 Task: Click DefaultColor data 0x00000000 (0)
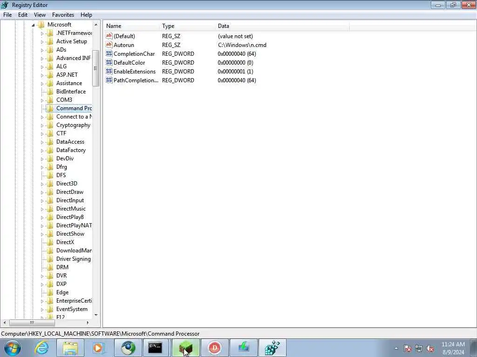click(235, 63)
